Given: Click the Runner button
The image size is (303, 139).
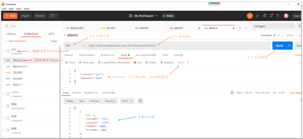Looking at the screenshot, I should pos(40,16).
